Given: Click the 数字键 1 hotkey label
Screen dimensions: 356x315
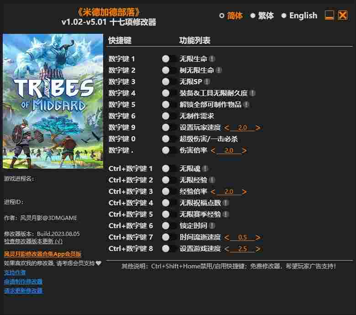Looking at the screenshot, I should point(122,59).
